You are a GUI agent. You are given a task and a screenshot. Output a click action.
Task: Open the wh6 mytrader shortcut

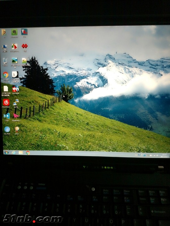pos(16,89)
